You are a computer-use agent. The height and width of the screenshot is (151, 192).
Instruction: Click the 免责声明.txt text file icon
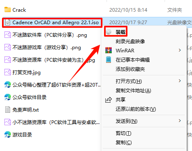pyautogui.click(x=8, y=110)
